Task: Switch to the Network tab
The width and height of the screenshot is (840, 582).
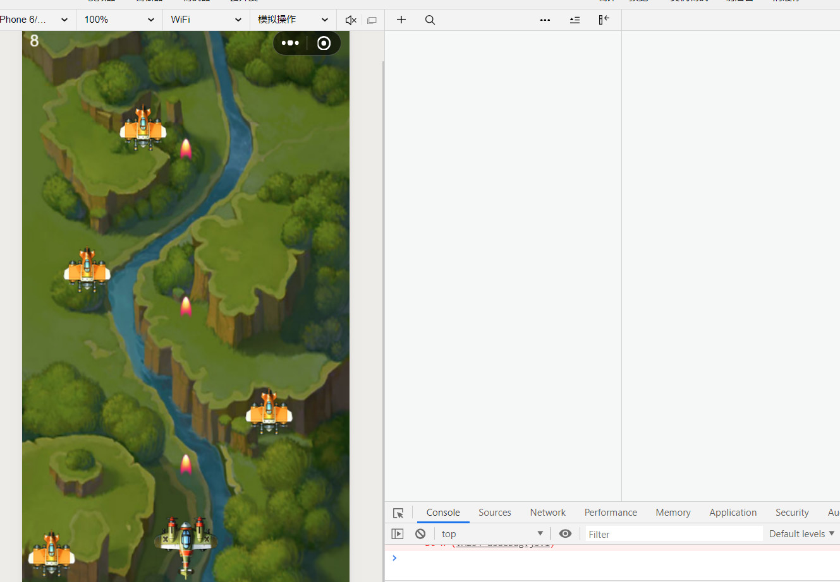Action: (548, 513)
